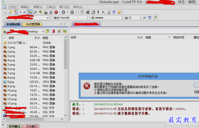Image resolution: width=199 pixels, height=128 pixels.
Task: Click the green-arrow transfer icon in main toolbar
Action: click(40, 12)
